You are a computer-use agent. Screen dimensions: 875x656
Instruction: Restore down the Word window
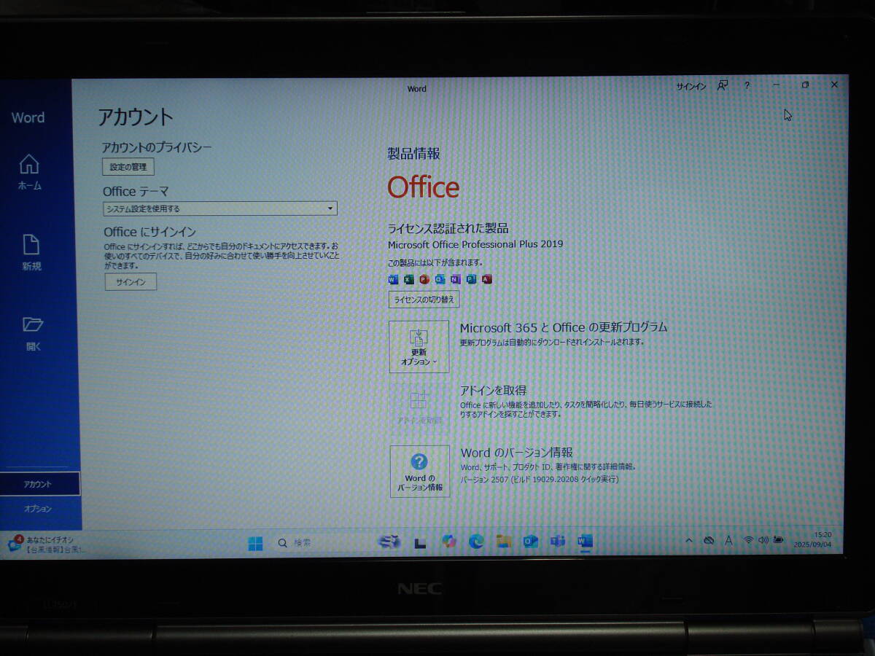click(805, 85)
